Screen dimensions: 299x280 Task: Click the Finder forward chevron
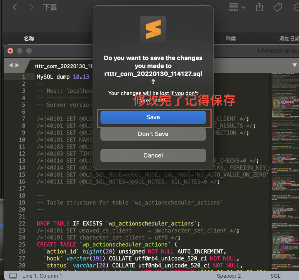click(31, 7)
